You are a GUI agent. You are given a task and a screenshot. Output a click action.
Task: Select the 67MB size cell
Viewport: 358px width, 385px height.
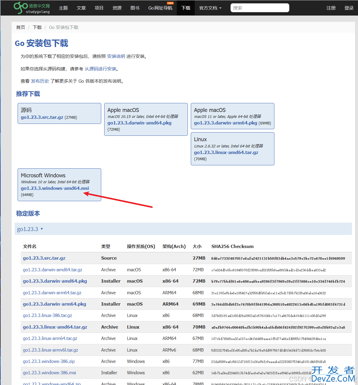pyautogui.click(x=198, y=338)
